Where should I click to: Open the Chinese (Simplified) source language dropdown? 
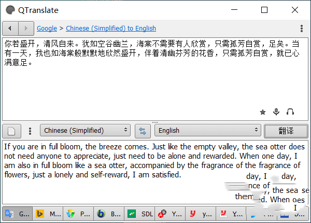(85, 130)
